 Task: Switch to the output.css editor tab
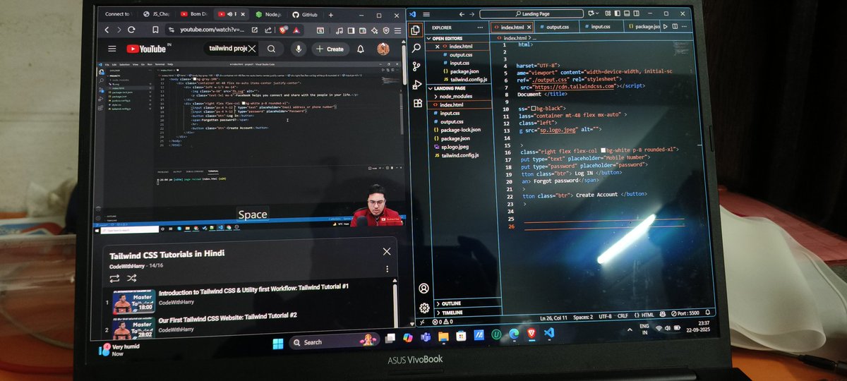tap(557, 27)
